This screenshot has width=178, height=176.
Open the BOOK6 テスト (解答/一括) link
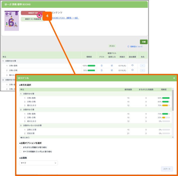click(x=65, y=18)
